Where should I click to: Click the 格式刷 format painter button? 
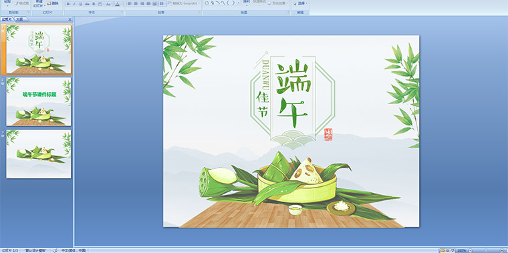pos(22,3)
